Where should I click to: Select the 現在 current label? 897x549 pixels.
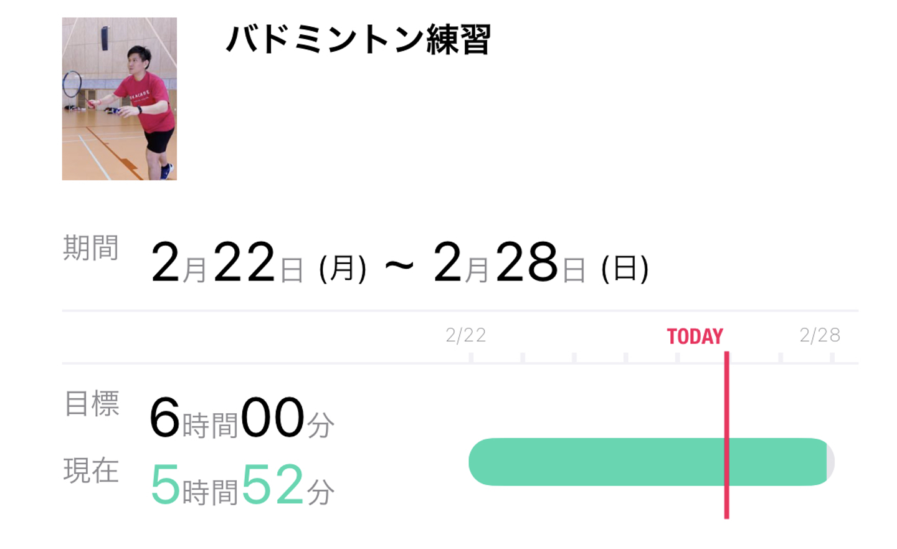91,470
